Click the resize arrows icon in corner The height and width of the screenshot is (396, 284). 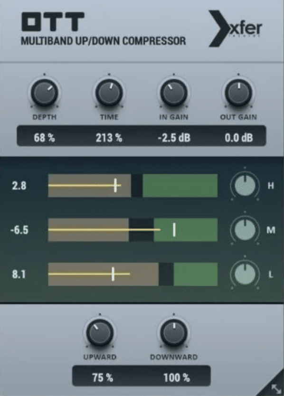[276, 389]
